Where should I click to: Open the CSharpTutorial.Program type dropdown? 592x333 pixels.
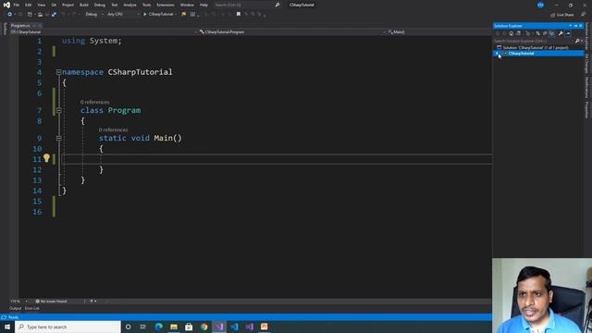point(292,32)
